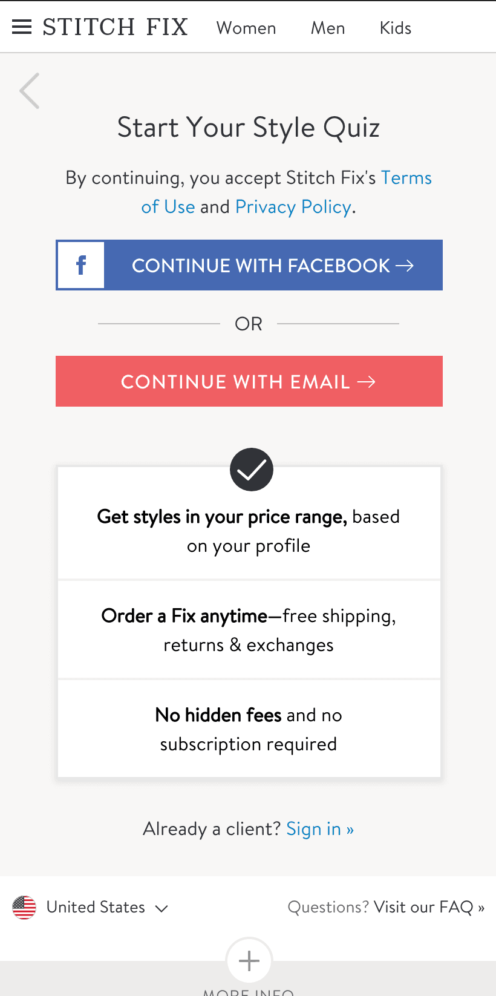Select the Kids menu item
This screenshot has width=496, height=996.
pyautogui.click(x=396, y=28)
